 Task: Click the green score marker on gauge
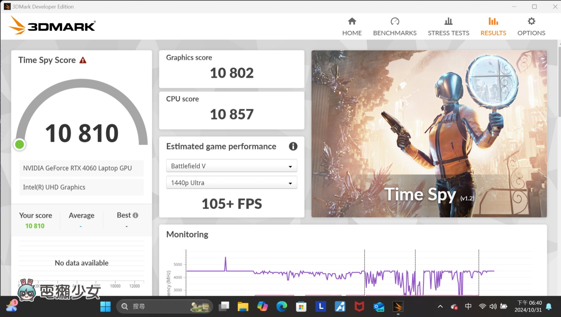click(x=19, y=145)
